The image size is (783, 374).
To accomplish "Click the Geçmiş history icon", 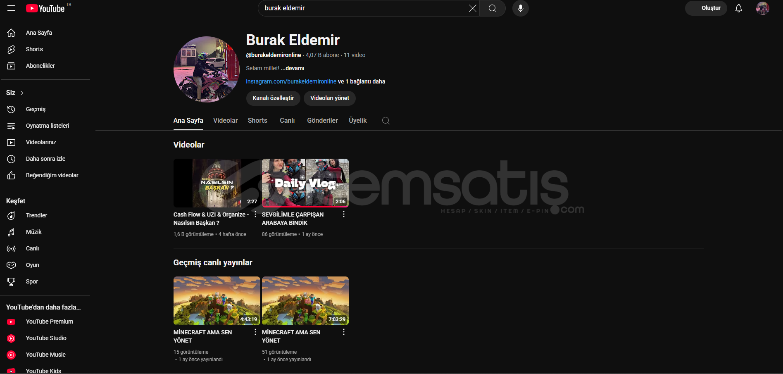I will tap(11, 109).
